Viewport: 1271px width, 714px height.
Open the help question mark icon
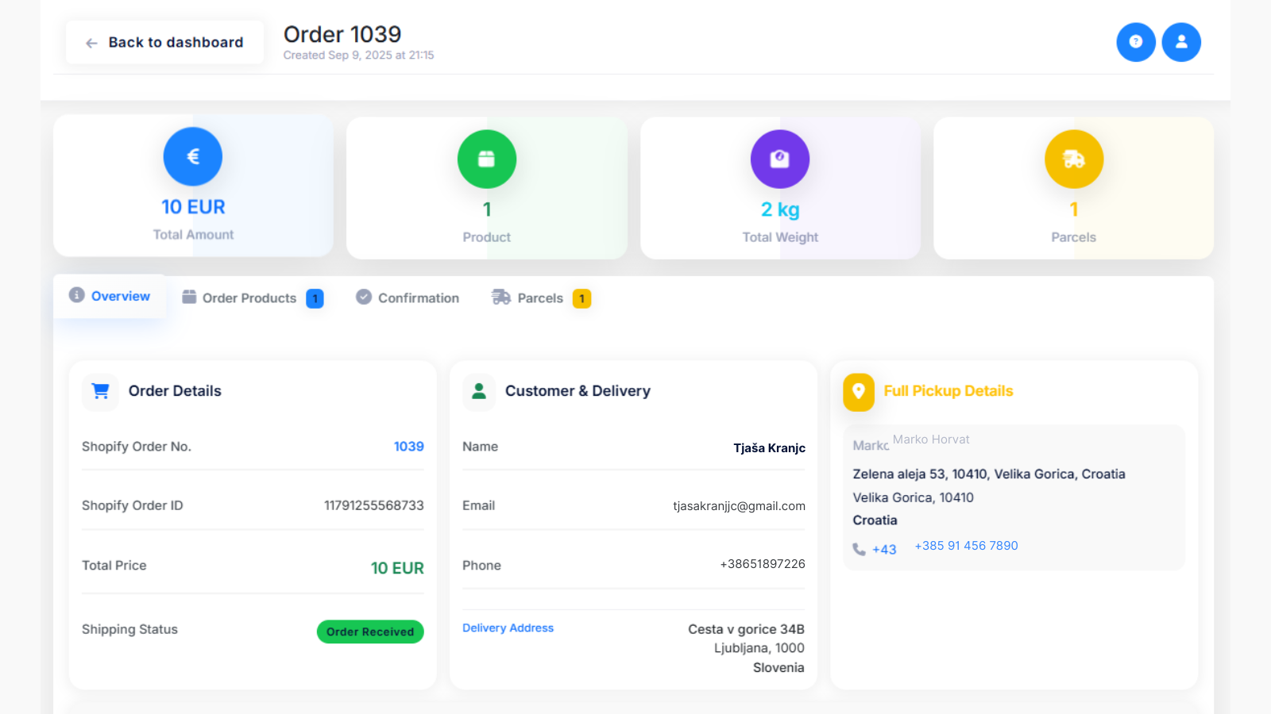[x=1136, y=42]
